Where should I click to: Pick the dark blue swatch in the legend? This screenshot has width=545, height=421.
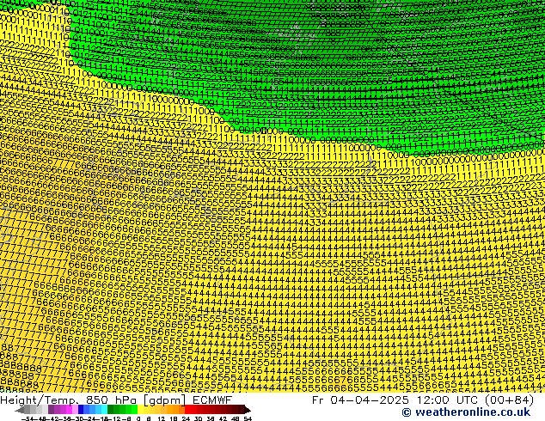tap(81, 410)
